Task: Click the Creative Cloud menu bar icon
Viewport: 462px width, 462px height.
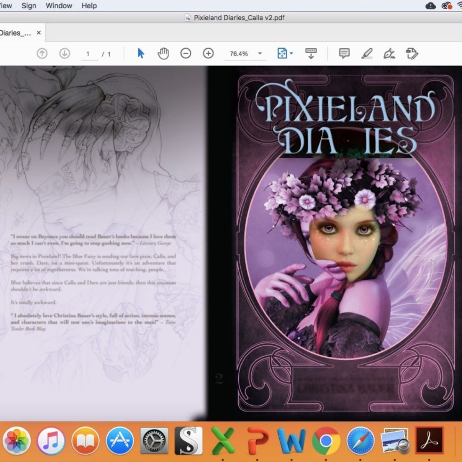Action: tap(447, 5)
